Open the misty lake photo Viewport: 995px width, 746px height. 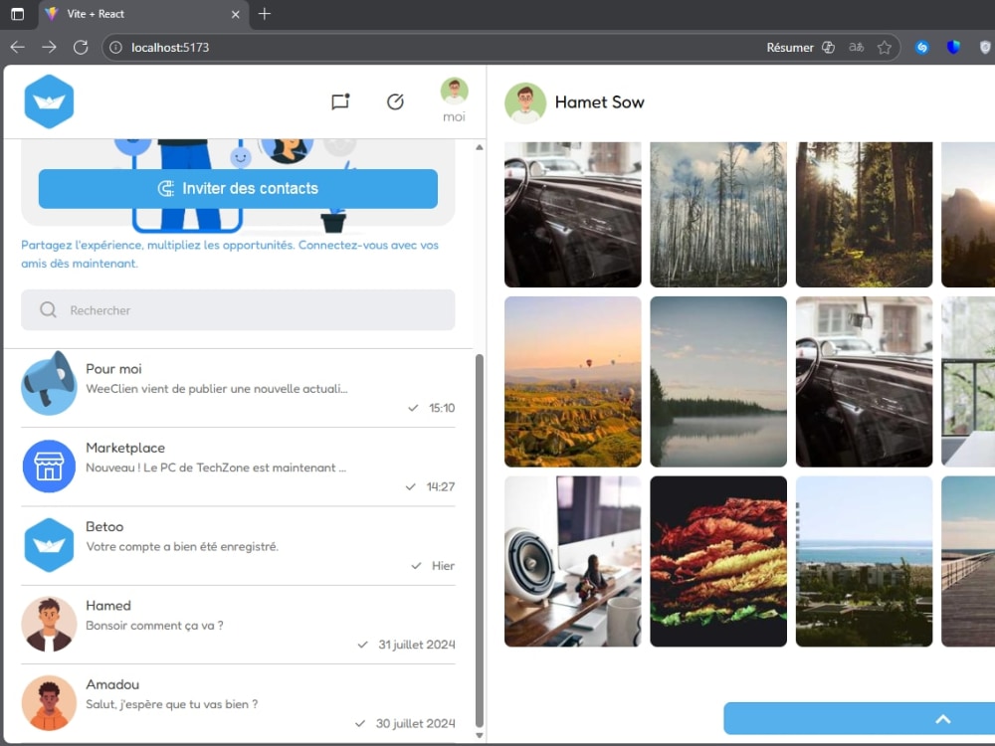pyautogui.click(x=718, y=381)
